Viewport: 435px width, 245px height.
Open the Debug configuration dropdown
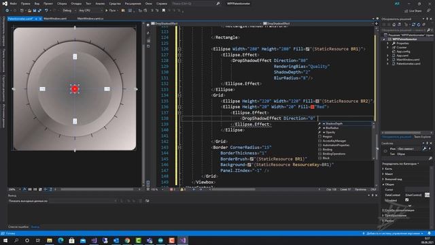coord(69,11)
